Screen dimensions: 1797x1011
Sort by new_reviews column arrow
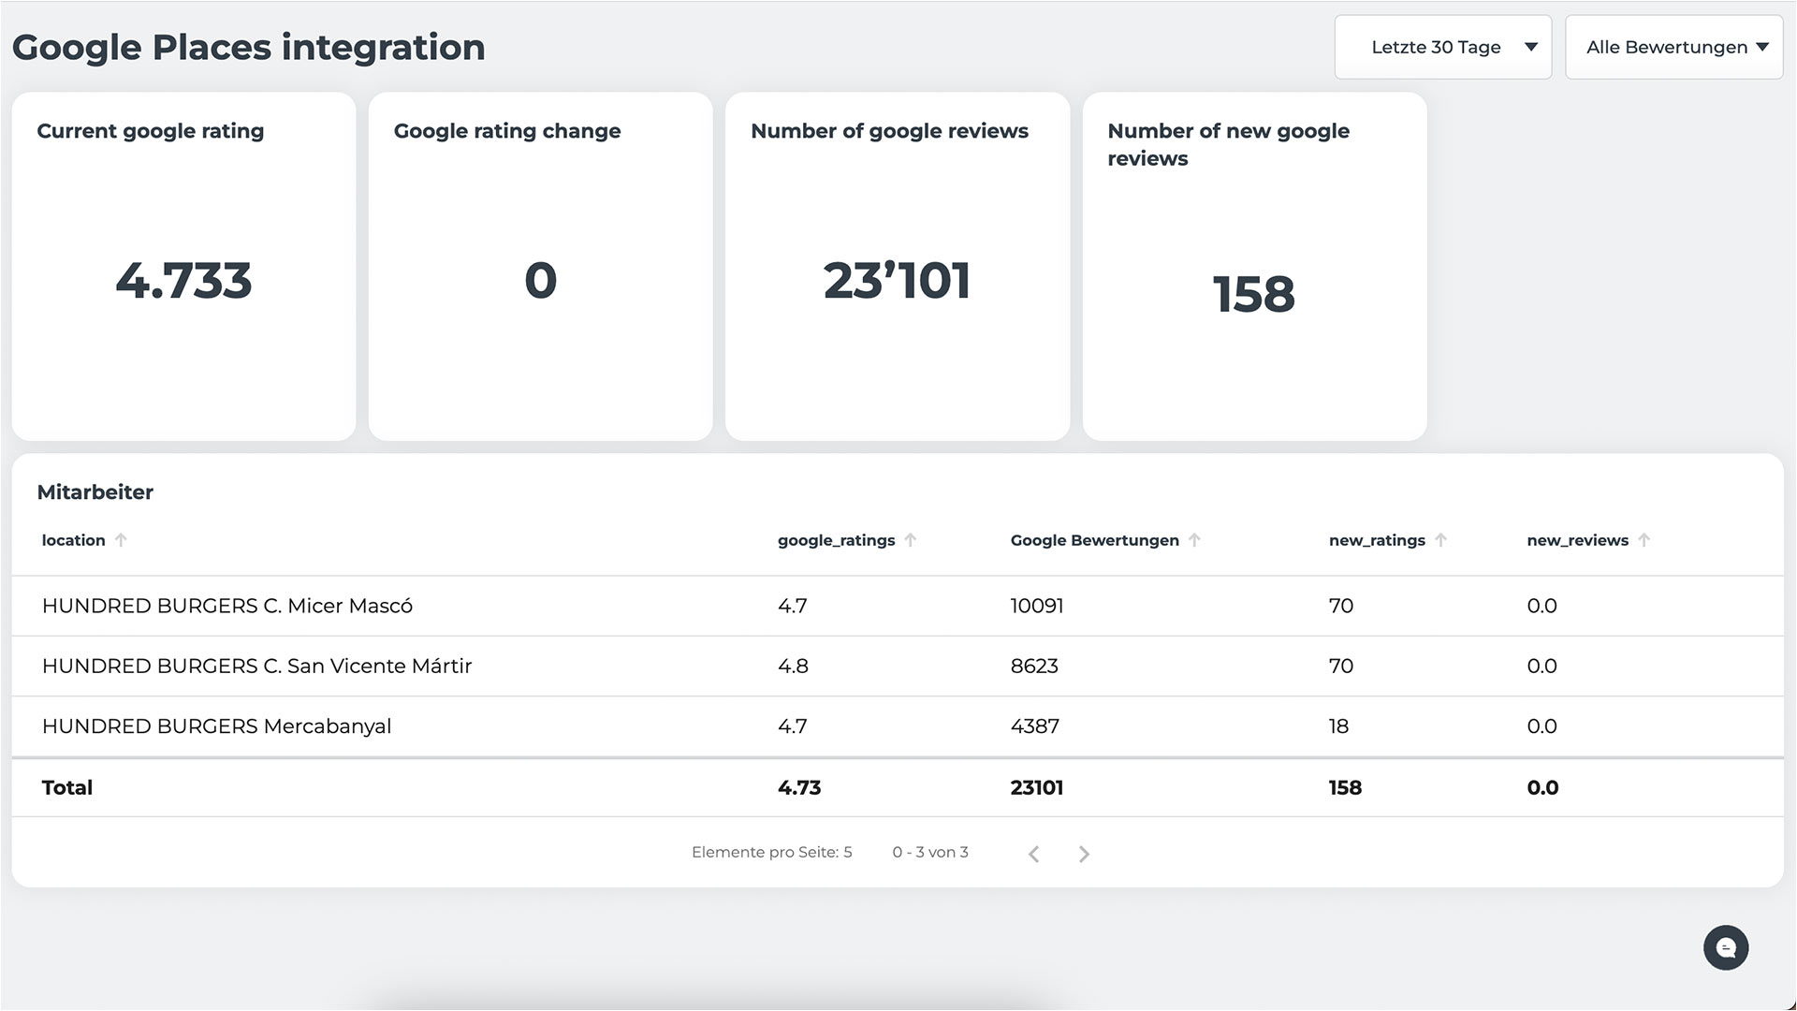[1644, 540]
